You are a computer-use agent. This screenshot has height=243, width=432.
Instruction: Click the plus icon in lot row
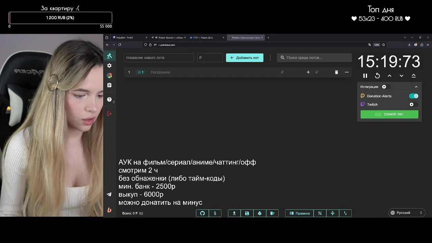coord(308,72)
